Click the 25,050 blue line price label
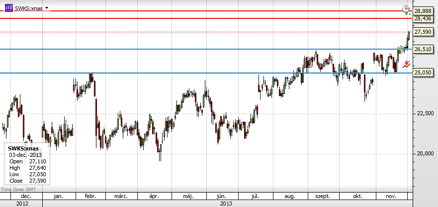The image size is (438, 207). pyautogui.click(x=423, y=73)
